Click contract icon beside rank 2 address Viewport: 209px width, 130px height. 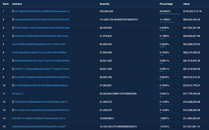[x=13, y=19]
